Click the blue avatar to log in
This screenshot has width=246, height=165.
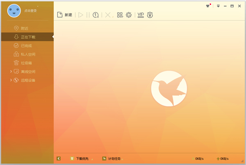[14, 11]
